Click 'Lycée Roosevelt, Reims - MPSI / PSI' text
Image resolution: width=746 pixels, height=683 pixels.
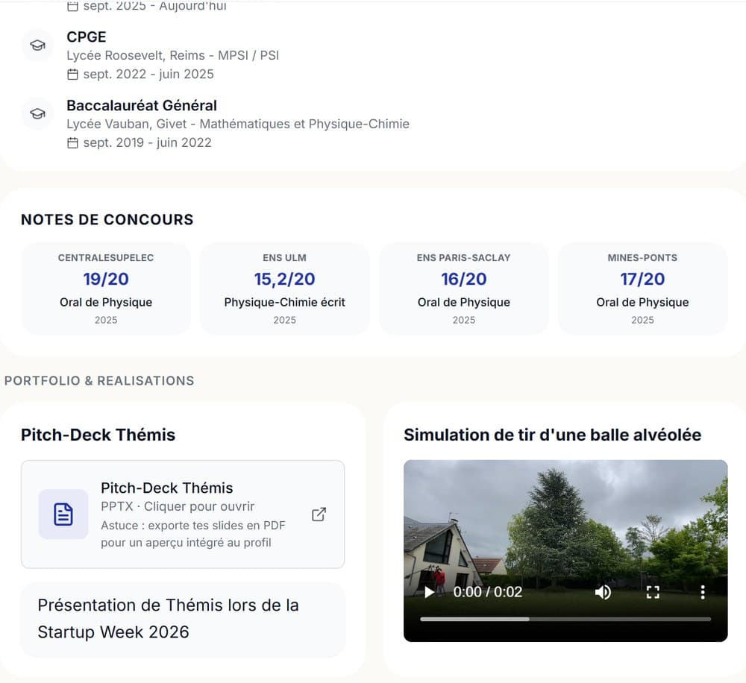pyautogui.click(x=173, y=55)
